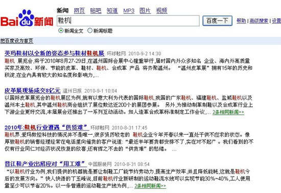Open the MP3 search tab
Image resolution: width=281 pixels, height=193 pixels.
(129, 11)
